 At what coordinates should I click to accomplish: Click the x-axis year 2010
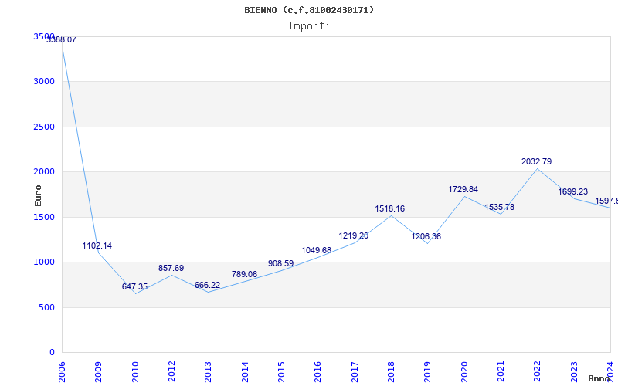(x=135, y=372)
